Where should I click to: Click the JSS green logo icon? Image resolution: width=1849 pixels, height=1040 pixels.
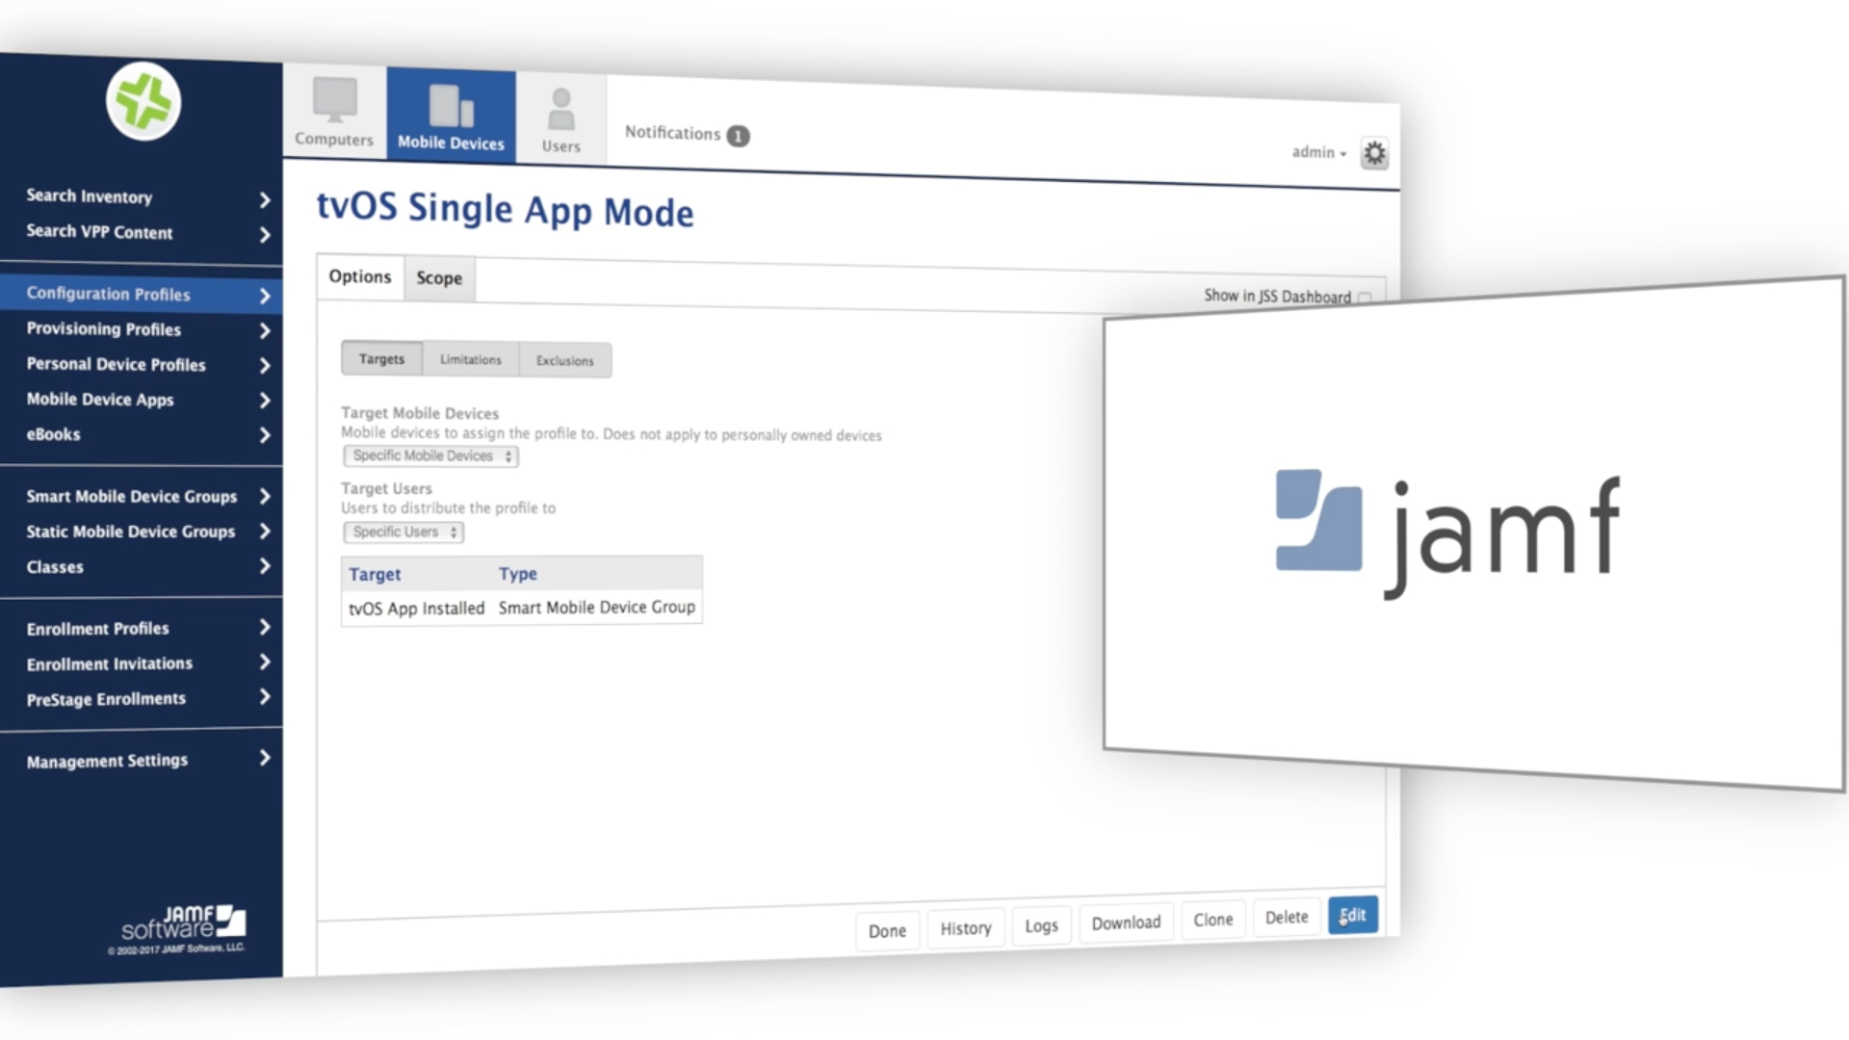[x=143, y=102]
